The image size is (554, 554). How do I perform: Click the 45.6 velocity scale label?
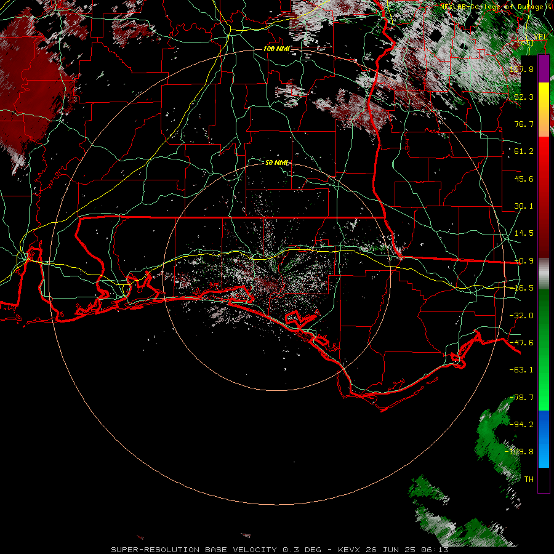click(524, 179)
